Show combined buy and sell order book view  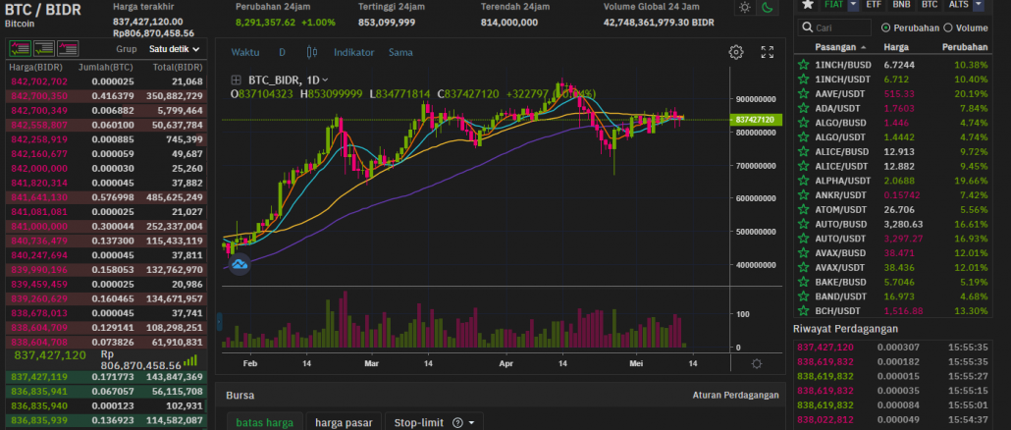(20, 48)
